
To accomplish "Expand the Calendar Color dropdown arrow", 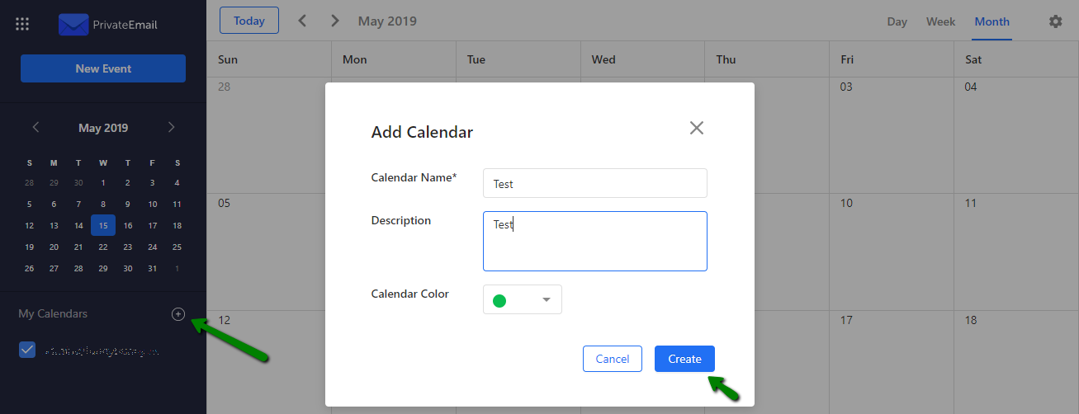I will pyautogui.click(x=546, y=299).
